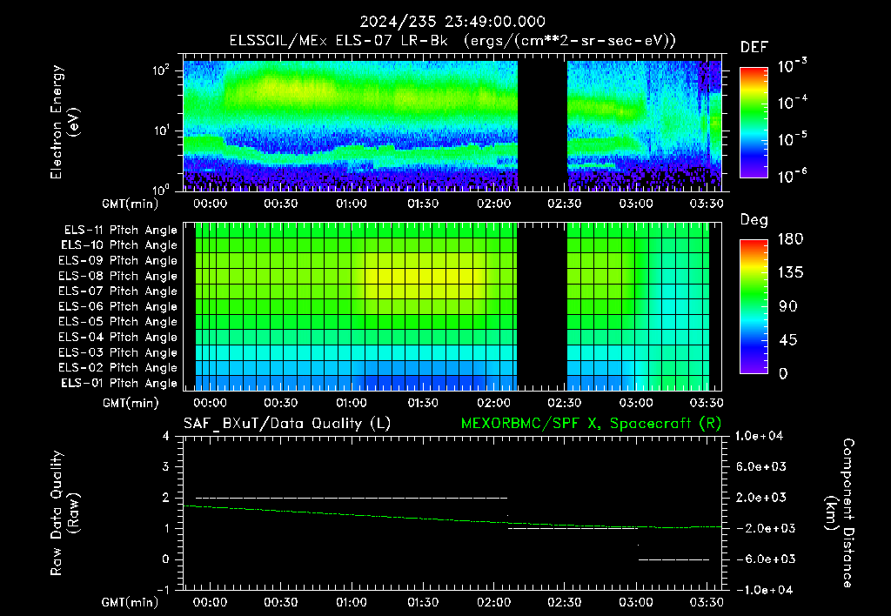Click the 90 tick on Deg scale

pyautogui.click(x=787, y=306)
